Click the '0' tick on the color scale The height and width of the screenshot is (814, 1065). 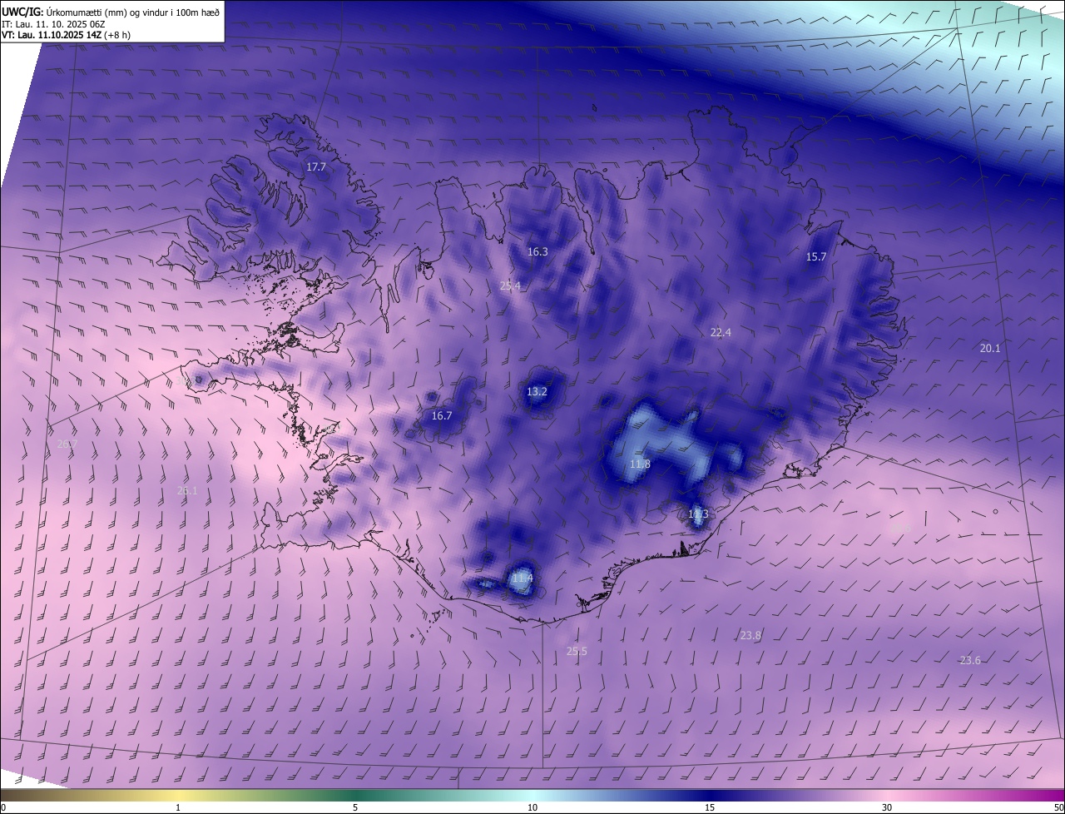tap(2, 807)
